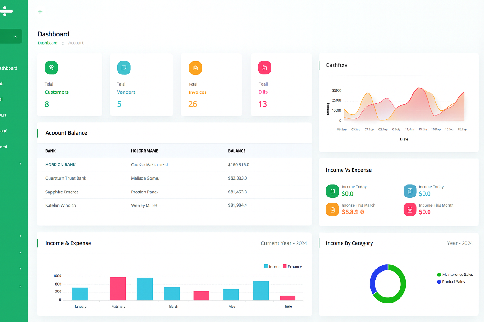Open the HORDION BANK account link
Screen dimensions: 484x322
(x=60, y=165)
